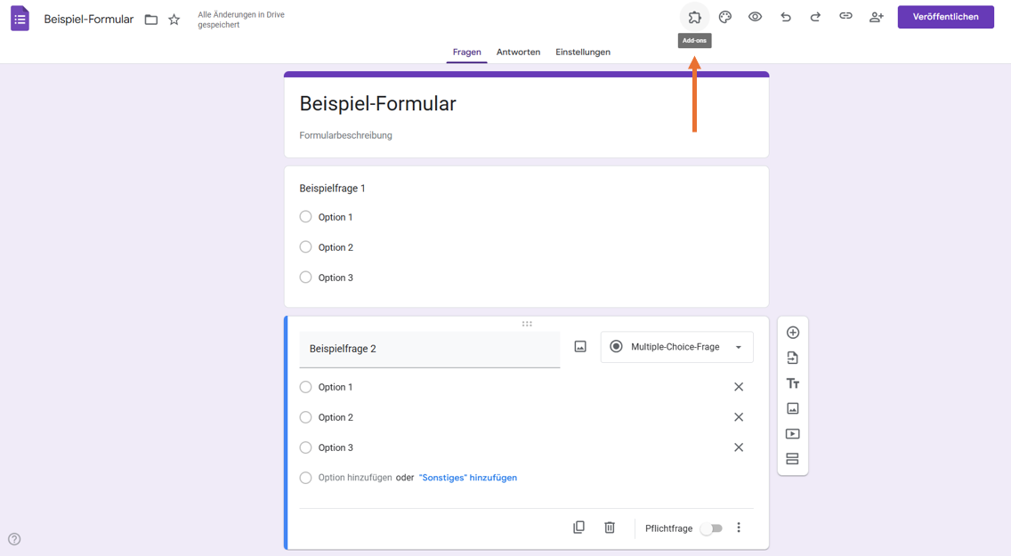The image size is (1011, 556).
Task: Open the Einstellungen tab
Action: pos(583,52)
